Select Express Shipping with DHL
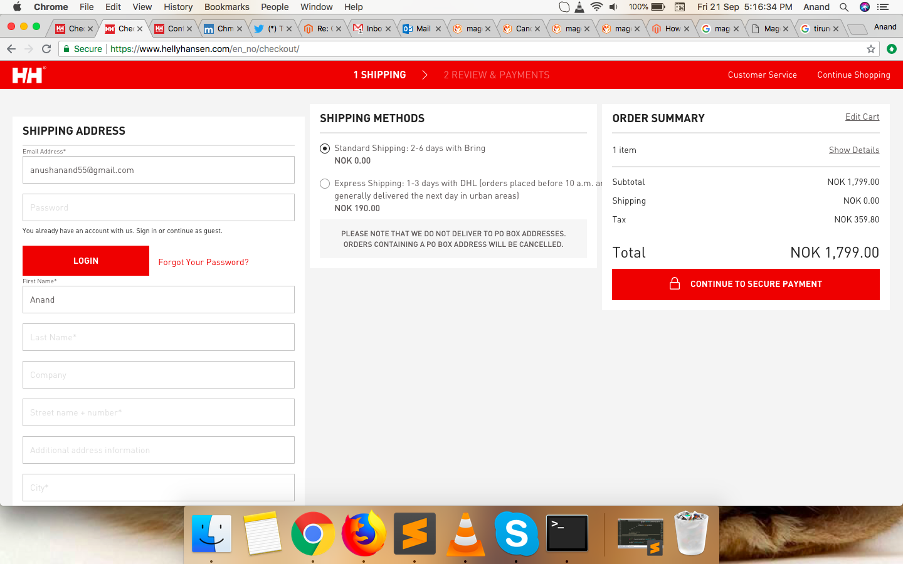 (325, 184)
